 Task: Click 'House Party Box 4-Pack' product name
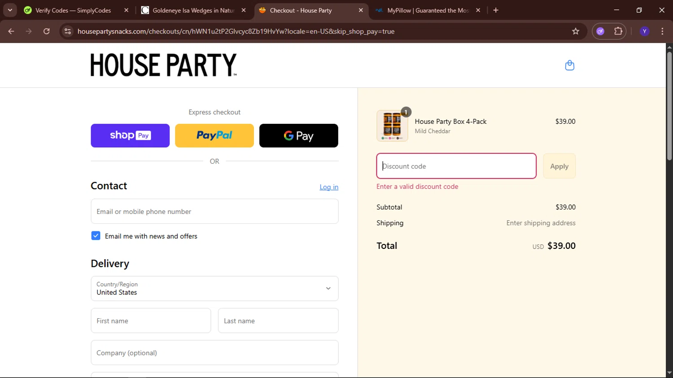450,122
